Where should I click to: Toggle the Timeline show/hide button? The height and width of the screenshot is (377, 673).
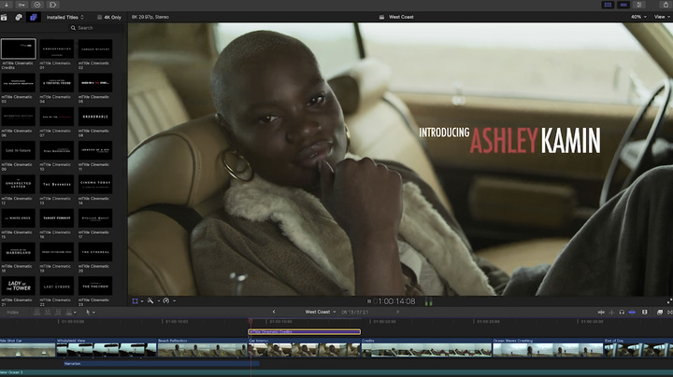point(623,5)
